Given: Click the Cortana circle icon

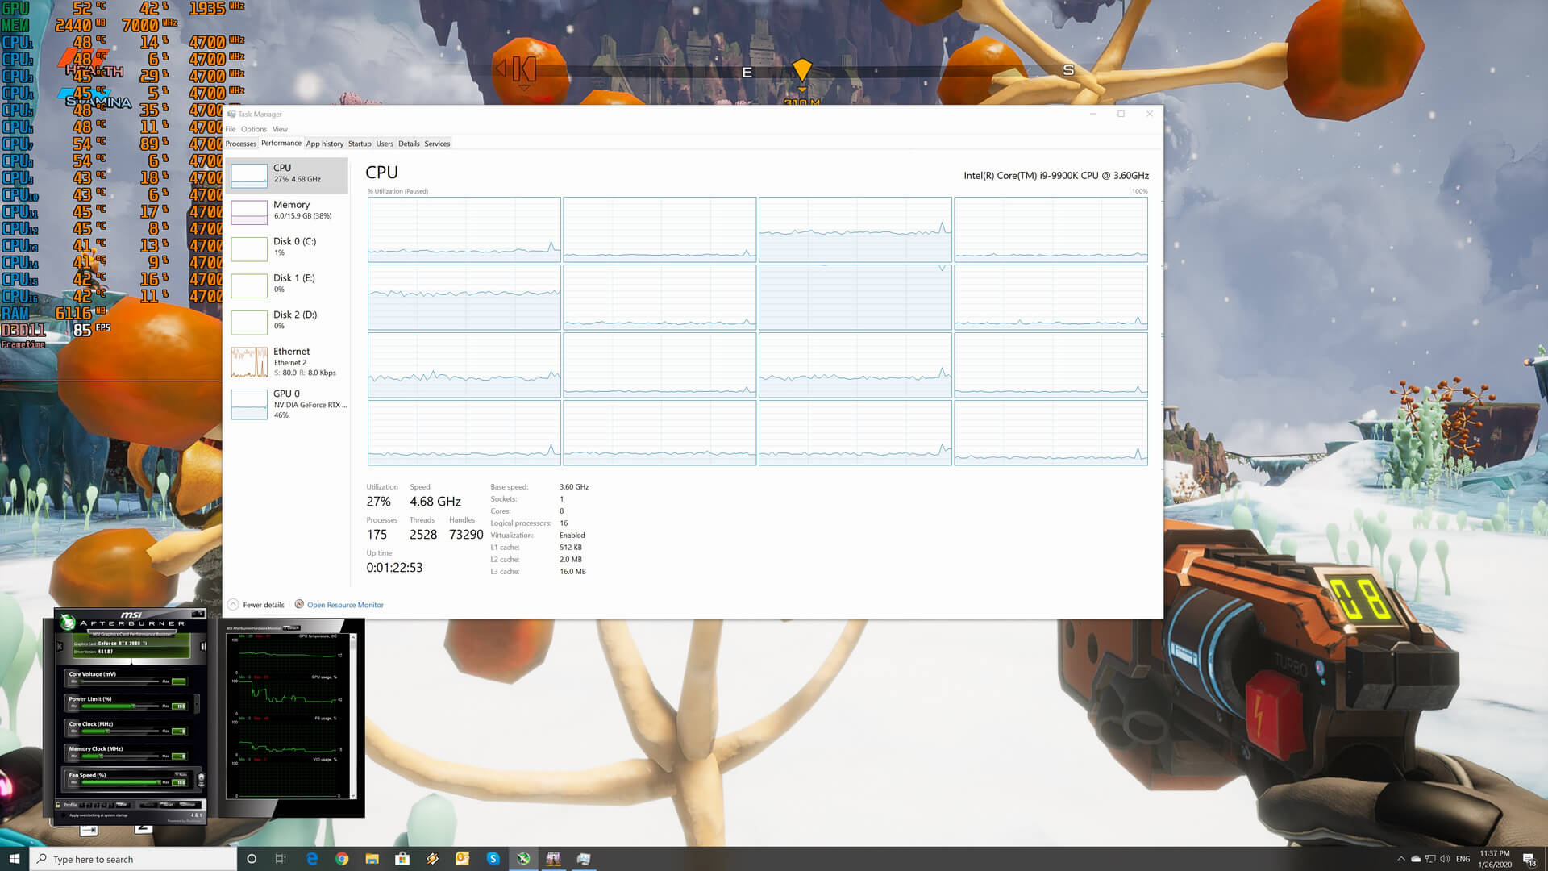Looking at the screenshot, I should 251,859.
